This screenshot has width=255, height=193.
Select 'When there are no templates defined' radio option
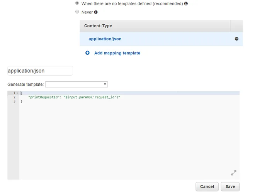coord(77,3)
